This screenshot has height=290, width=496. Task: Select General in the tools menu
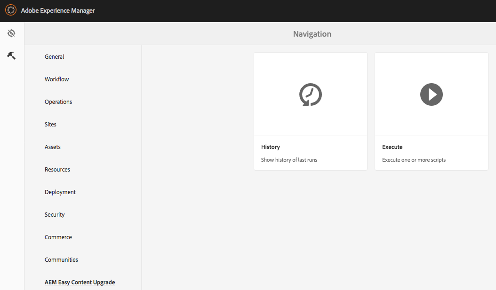(x=55, y=56)
